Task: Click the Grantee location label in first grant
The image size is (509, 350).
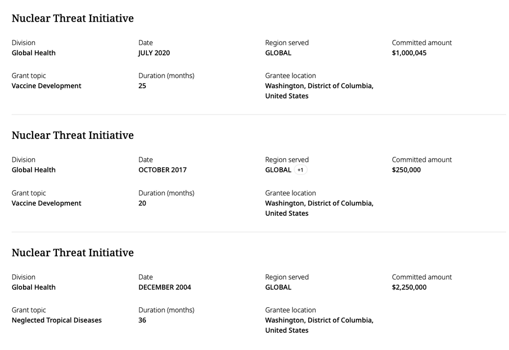Action: 290,75
